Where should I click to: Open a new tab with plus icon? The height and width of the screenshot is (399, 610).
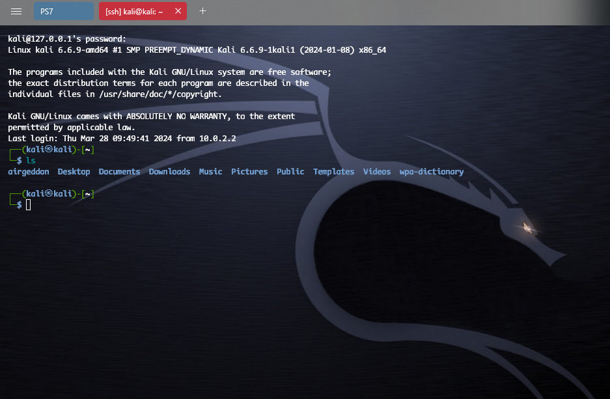pyautogui.click(x=202, y=11)
